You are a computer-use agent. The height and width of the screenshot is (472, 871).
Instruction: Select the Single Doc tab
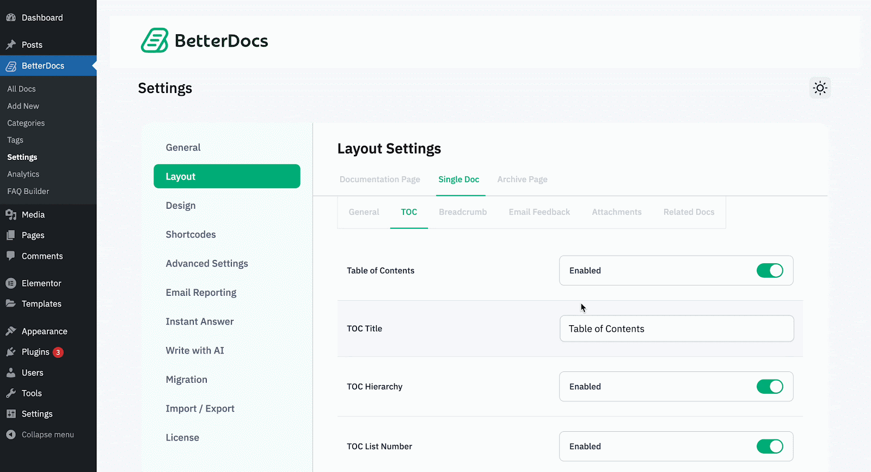[459, 179]
